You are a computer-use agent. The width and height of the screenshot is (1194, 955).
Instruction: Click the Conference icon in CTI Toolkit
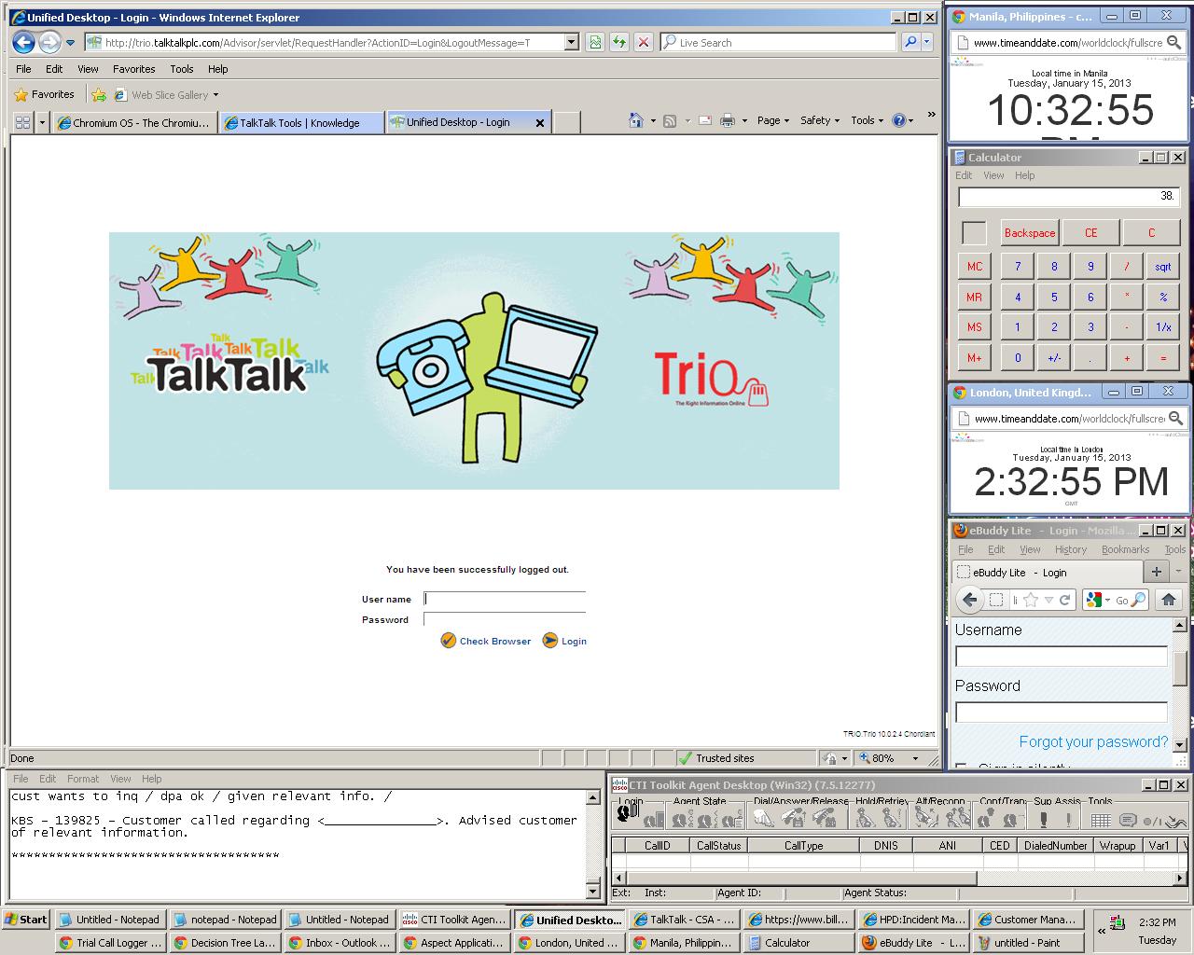point(984,818)
